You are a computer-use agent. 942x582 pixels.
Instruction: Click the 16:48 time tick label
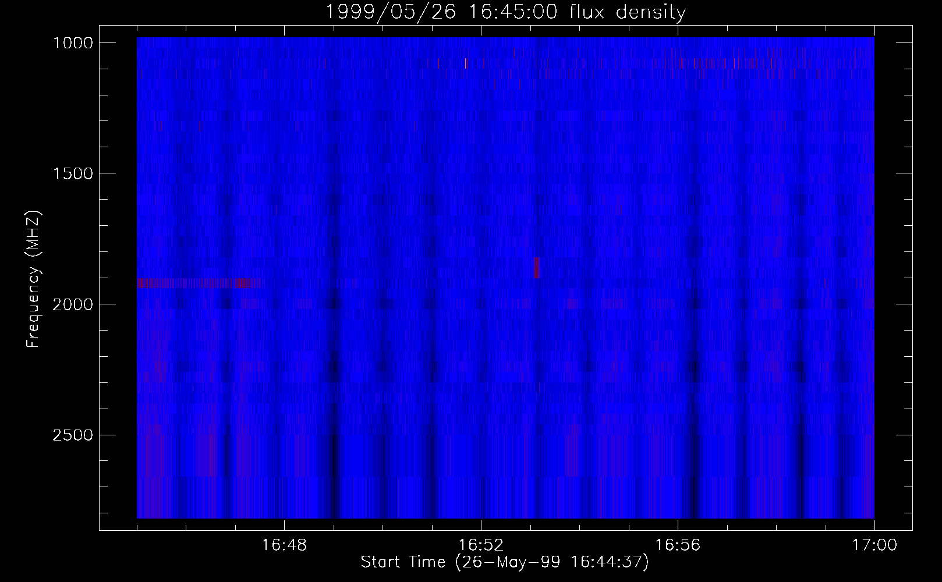click(284, 545)
